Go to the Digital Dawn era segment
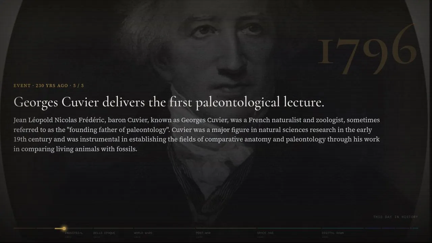The height and width of the screenshot is (243, 432). [x=333, y=233]
